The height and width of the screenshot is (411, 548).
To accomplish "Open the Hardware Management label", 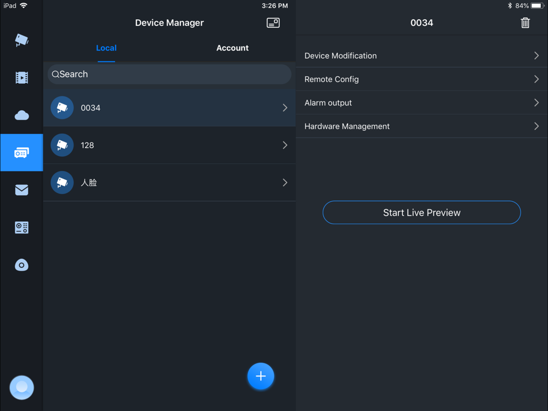I will pyautogui.click(x=347, y=126).
